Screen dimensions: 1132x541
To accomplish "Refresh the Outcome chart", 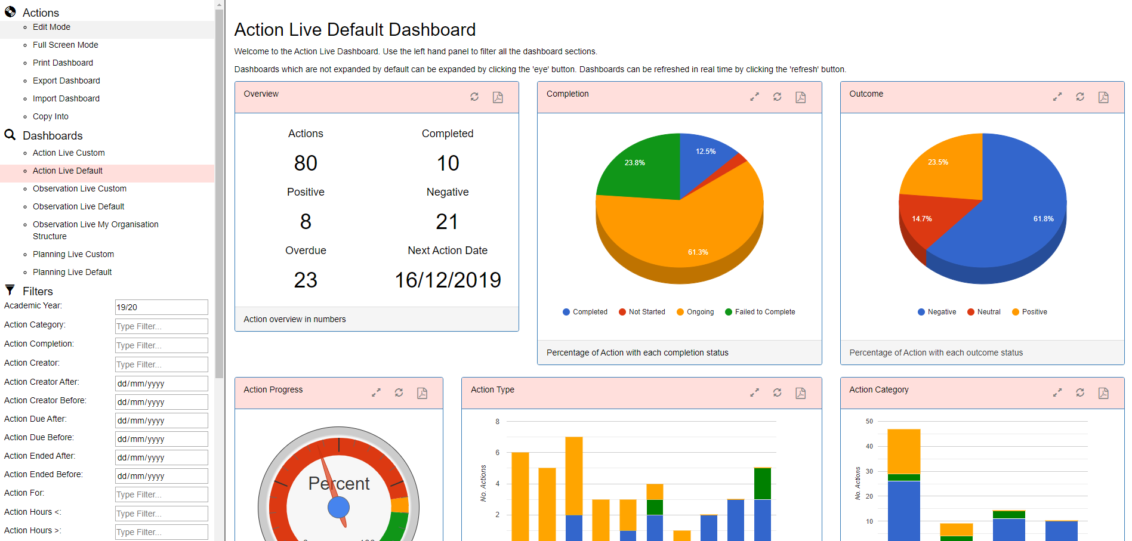I will [1080, 97].
